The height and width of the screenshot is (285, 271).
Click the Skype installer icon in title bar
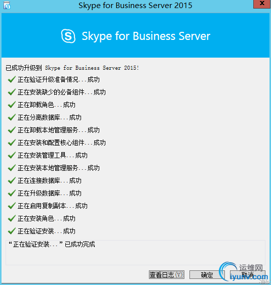click(7, 6)
